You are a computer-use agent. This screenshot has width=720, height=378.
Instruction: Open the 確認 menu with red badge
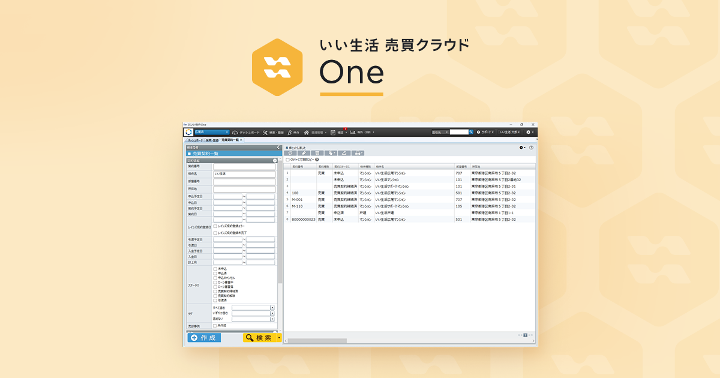pos(338,132)
